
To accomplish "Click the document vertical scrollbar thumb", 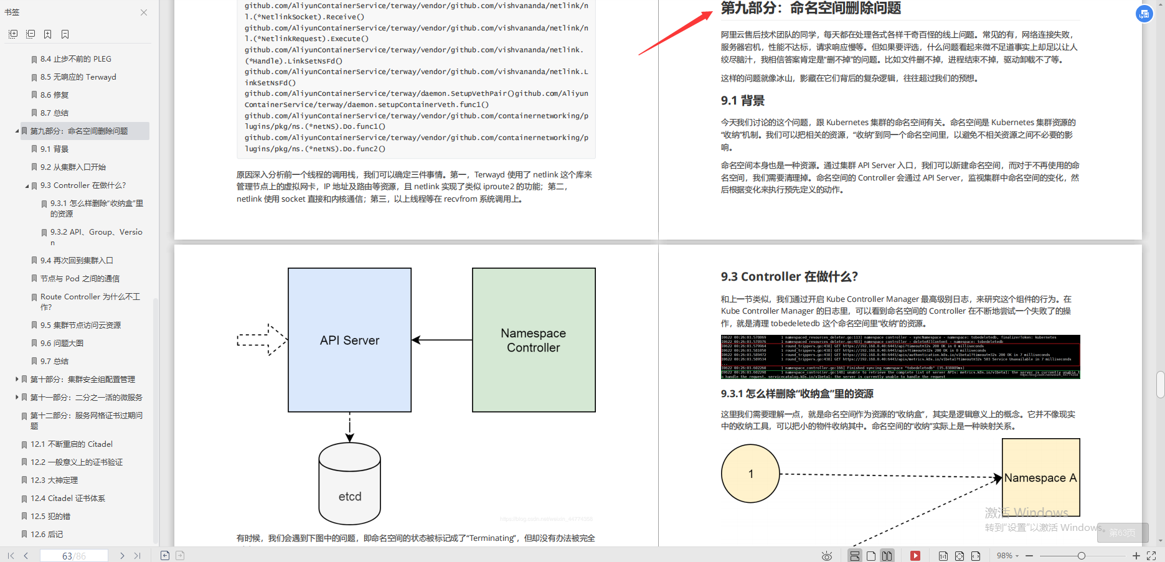I will point(1160,384).
